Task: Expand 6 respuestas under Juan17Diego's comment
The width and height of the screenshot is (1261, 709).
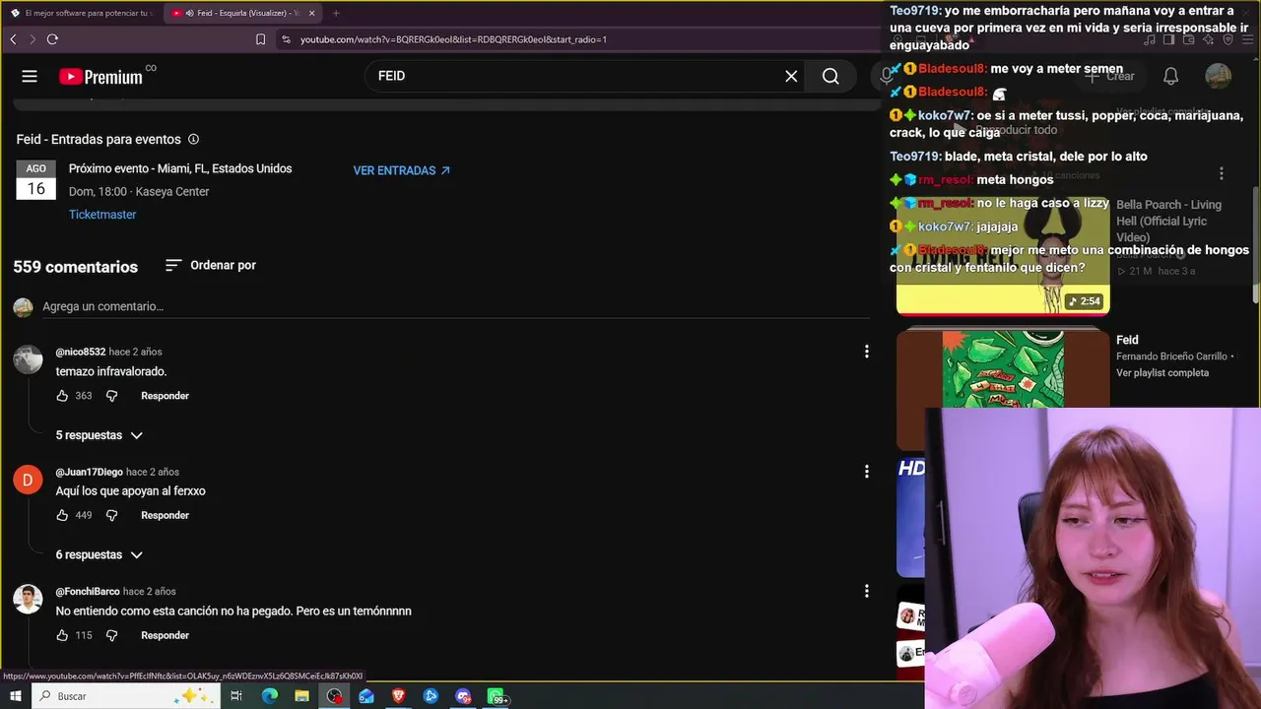Action: 100,554
